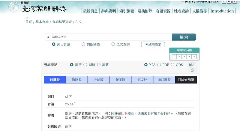
Task: Click the 檢索 search button
Action: (x=184, y=37)
